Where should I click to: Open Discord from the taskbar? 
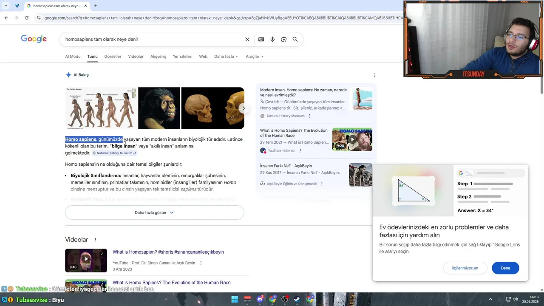[x=260, y=299]
